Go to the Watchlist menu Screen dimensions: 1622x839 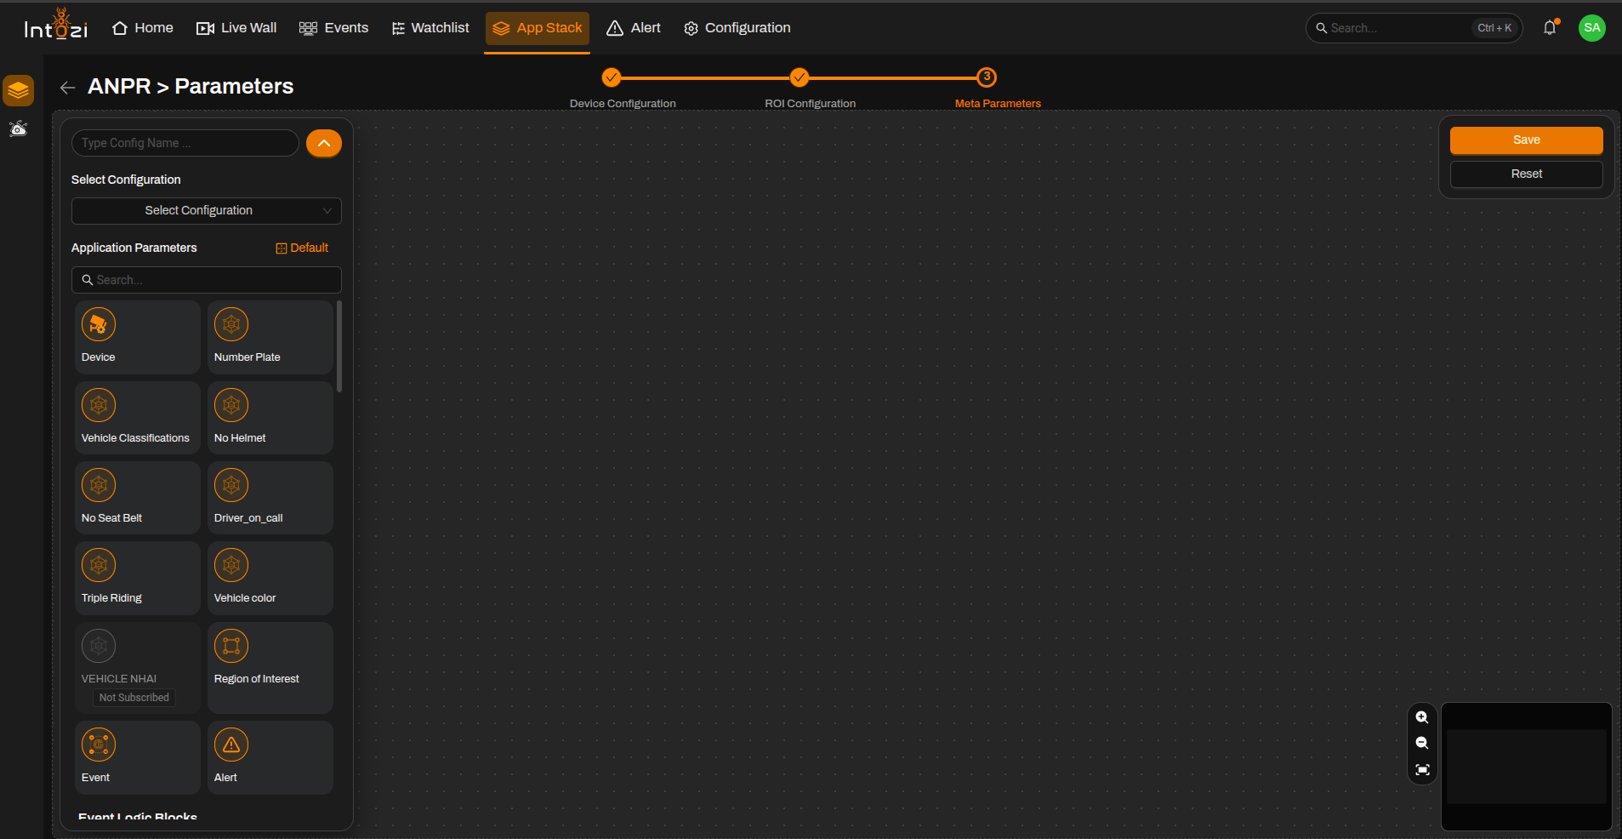[x=430, y=28]
